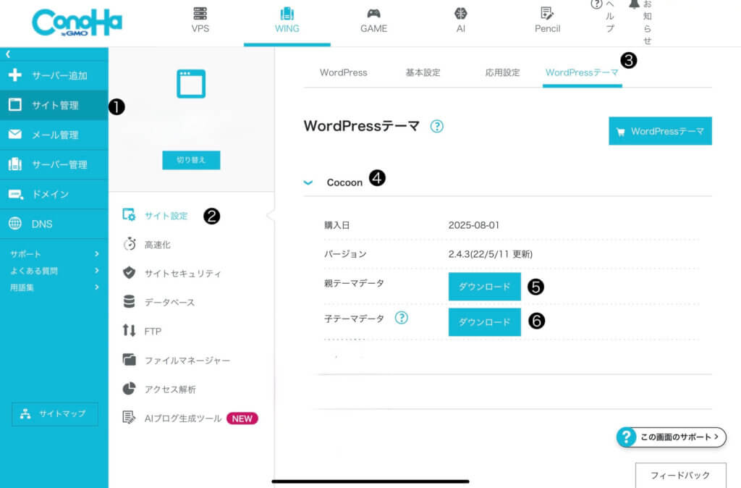
Task: Click the DNS globe icon
Action: [15, 224]
